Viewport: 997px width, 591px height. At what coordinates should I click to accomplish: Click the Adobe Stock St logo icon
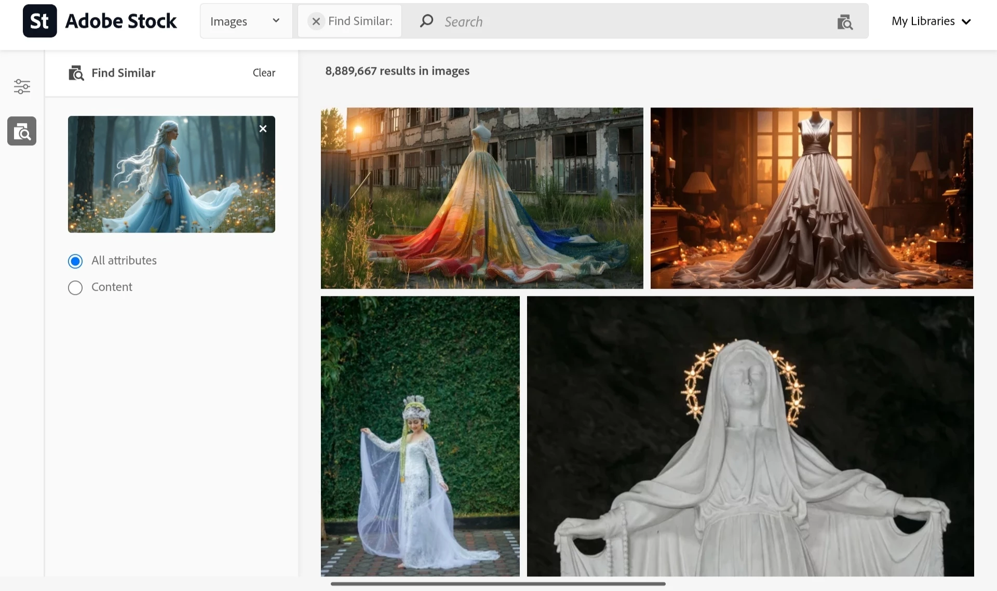tap(39, 21)
